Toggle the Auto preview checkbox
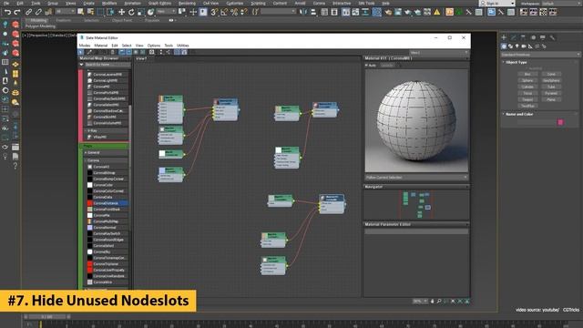 (x=366, y=65)
